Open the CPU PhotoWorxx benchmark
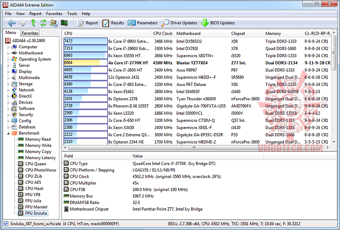The image size is (340, 230). (x=41, y=170)
